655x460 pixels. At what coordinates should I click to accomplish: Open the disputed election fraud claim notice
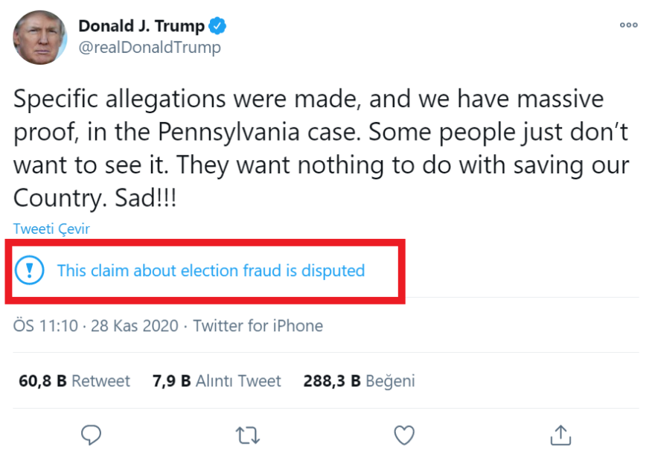pyautogui.click(x=211, y=270)
